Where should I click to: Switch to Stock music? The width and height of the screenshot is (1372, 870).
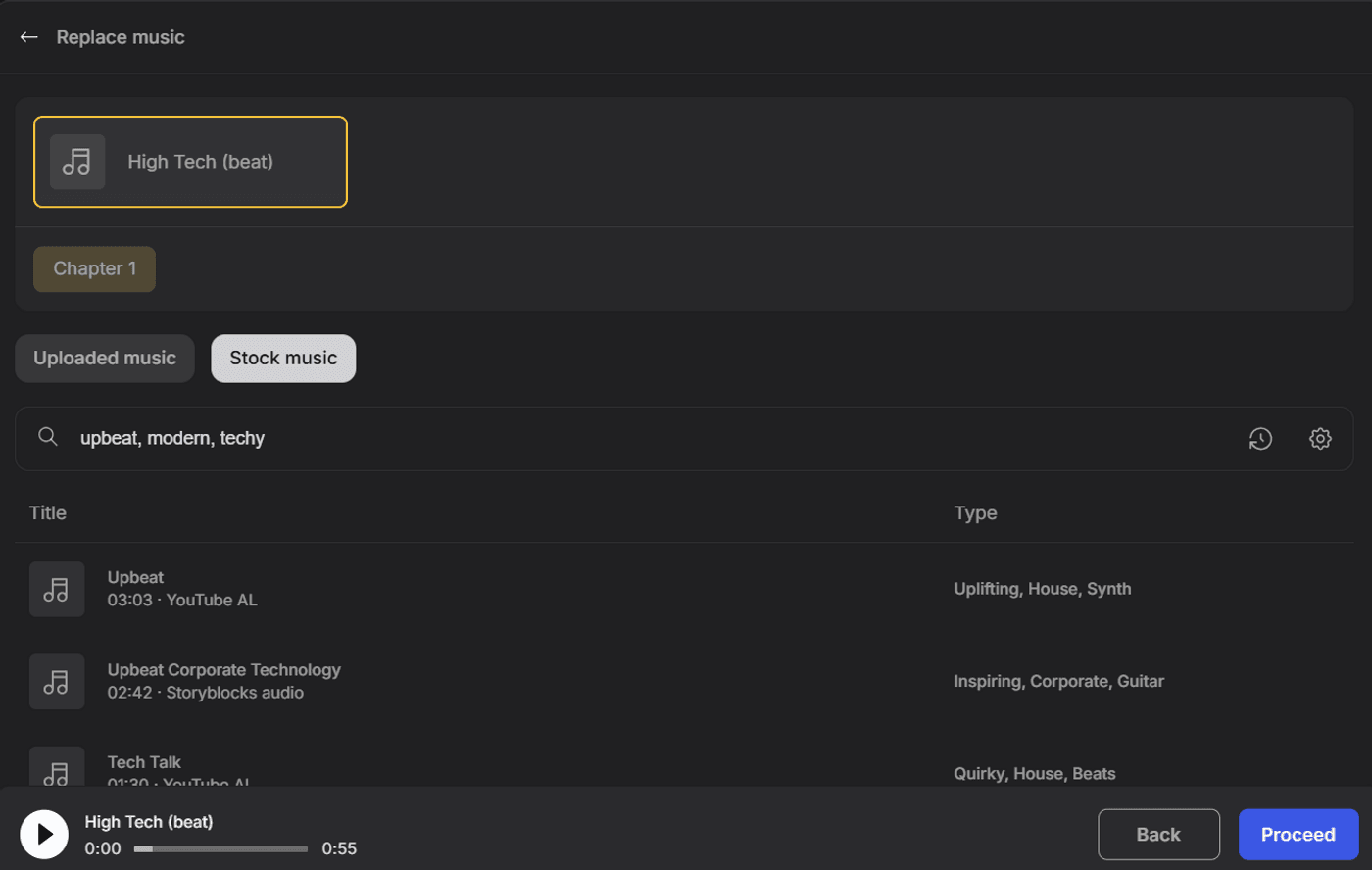[x=282, y=358]
